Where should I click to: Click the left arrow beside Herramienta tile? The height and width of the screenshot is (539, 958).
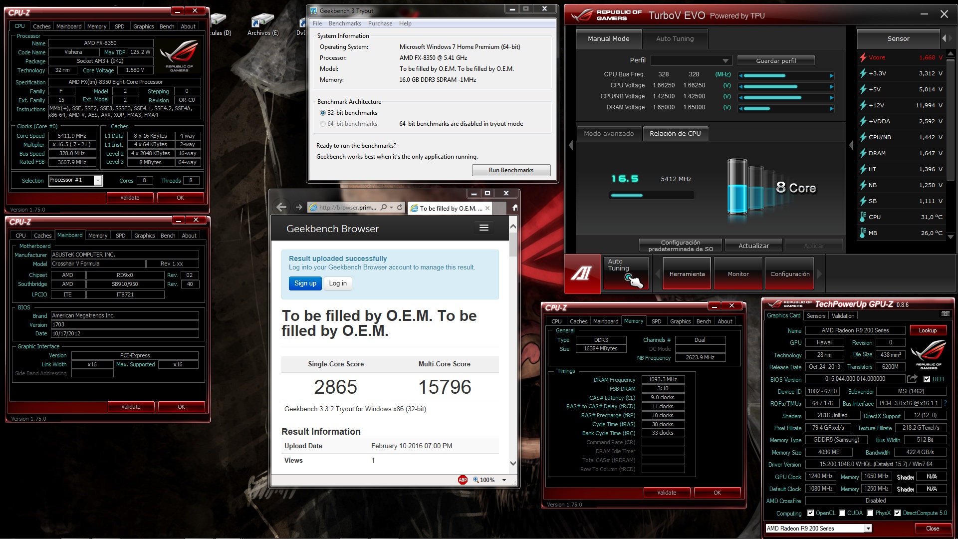click(657, 273)
